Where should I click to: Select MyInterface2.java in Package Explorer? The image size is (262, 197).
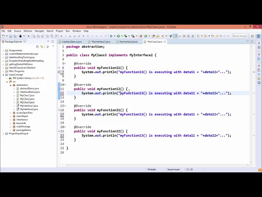[x=29, y=110]
